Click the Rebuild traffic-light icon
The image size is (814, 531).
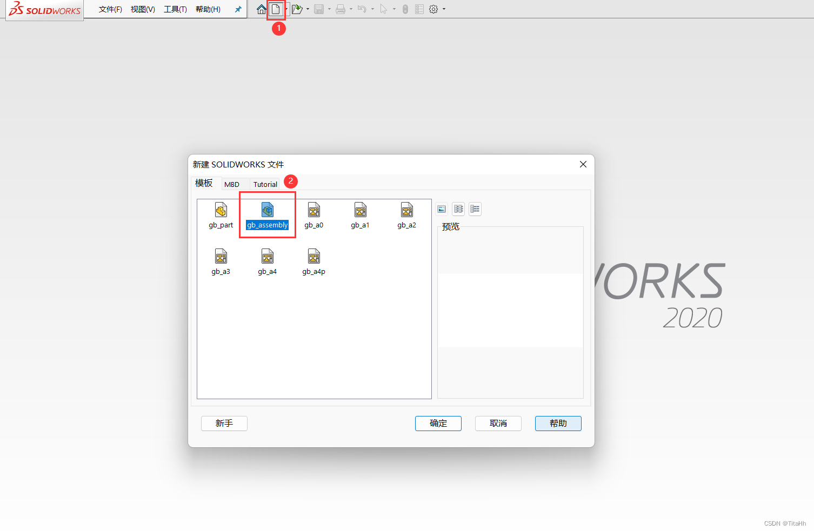[x=405, y=9]
